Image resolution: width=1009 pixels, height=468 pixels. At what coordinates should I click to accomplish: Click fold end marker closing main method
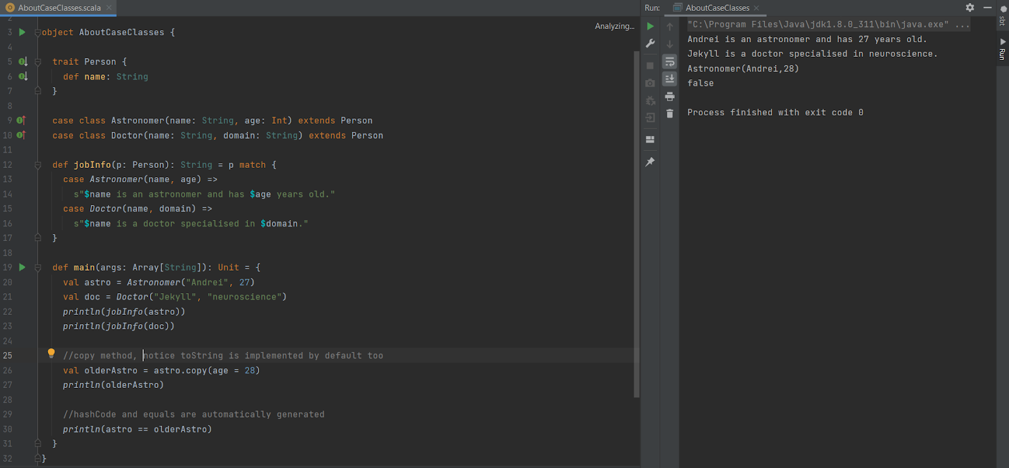37,443
